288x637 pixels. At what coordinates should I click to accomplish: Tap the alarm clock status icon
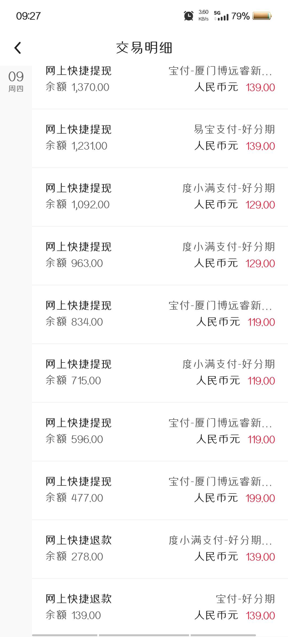coord(189,16)
